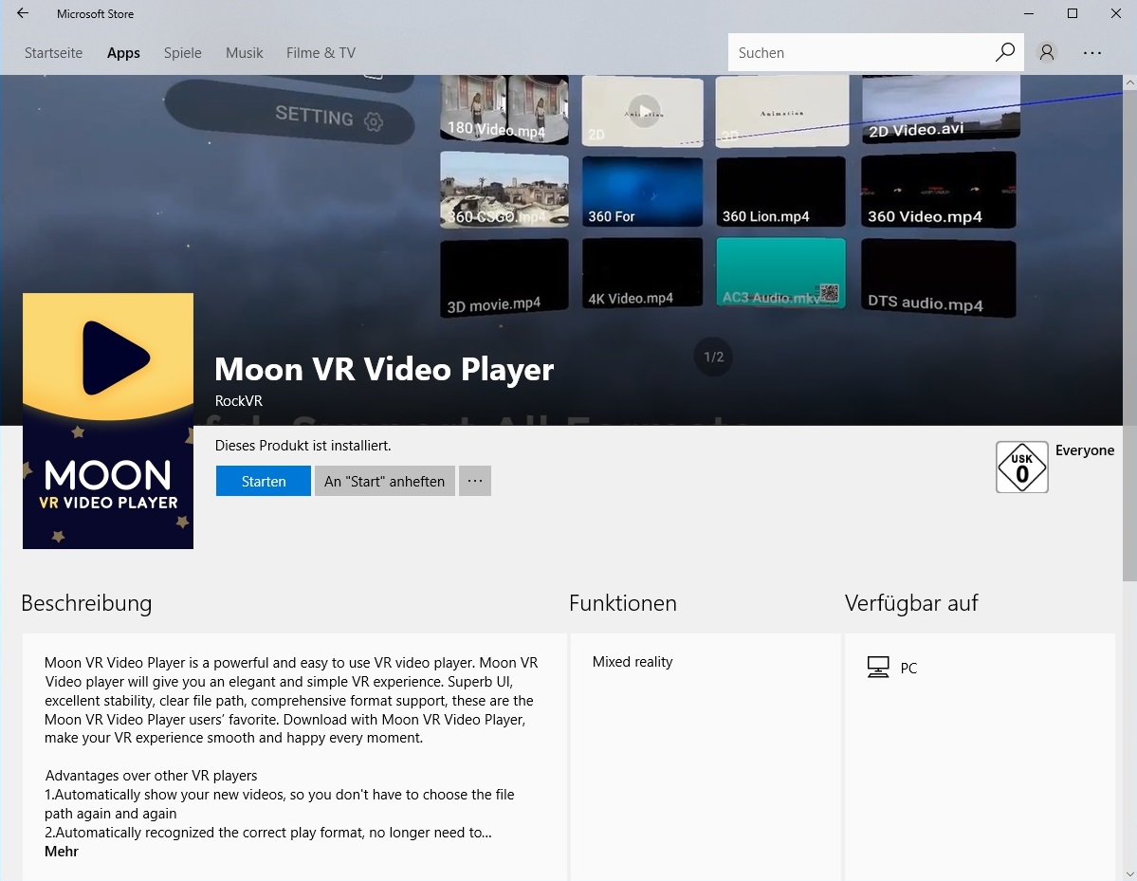Go to Filme & TV tab
Screen dimensions: 1137x881
click(321, 53)
